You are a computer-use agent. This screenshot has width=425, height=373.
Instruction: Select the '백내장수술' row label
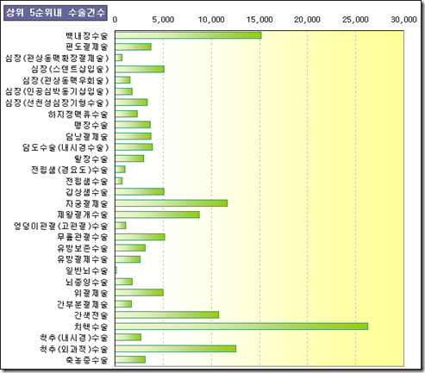pyautogui.click(x=86, y=36)
